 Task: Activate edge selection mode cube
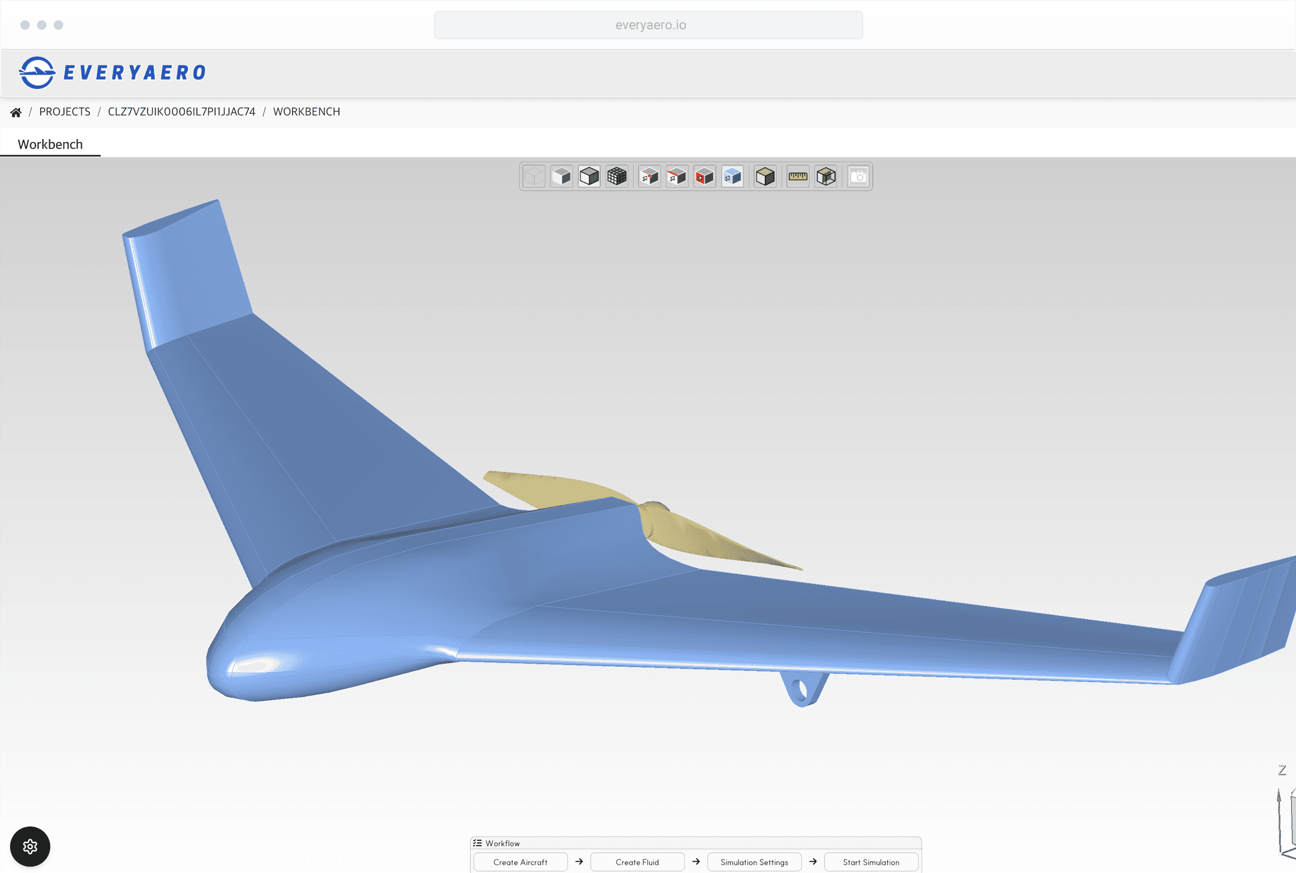tap(677, 177)
